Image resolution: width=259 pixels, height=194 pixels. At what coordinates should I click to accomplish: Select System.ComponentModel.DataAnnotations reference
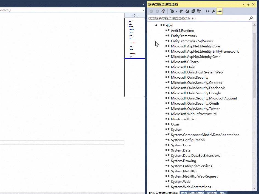(x=205, y=135)
